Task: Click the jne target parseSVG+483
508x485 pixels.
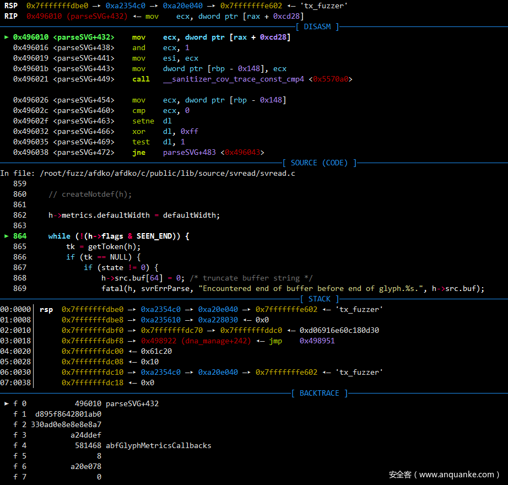Action: click(190, 152)
